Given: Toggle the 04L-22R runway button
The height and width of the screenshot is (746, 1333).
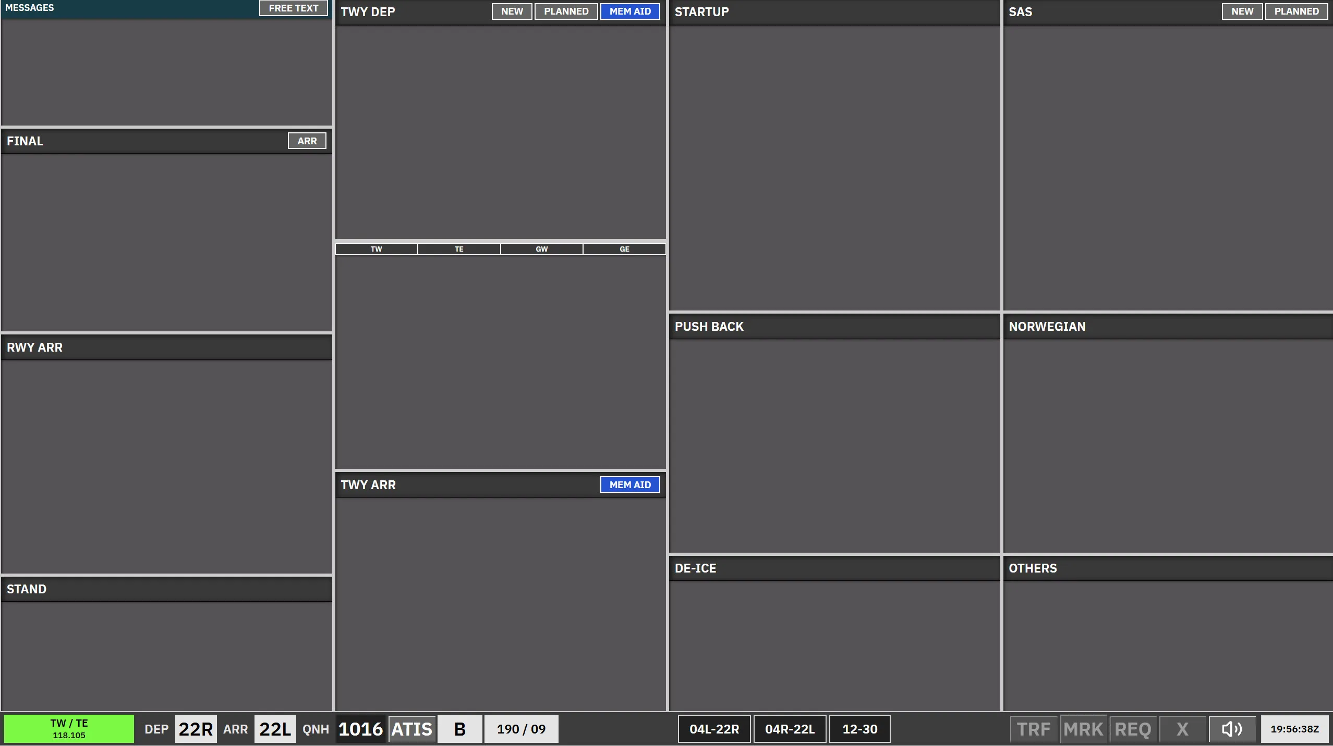Looking at the screenshot, I should (714, 729).
